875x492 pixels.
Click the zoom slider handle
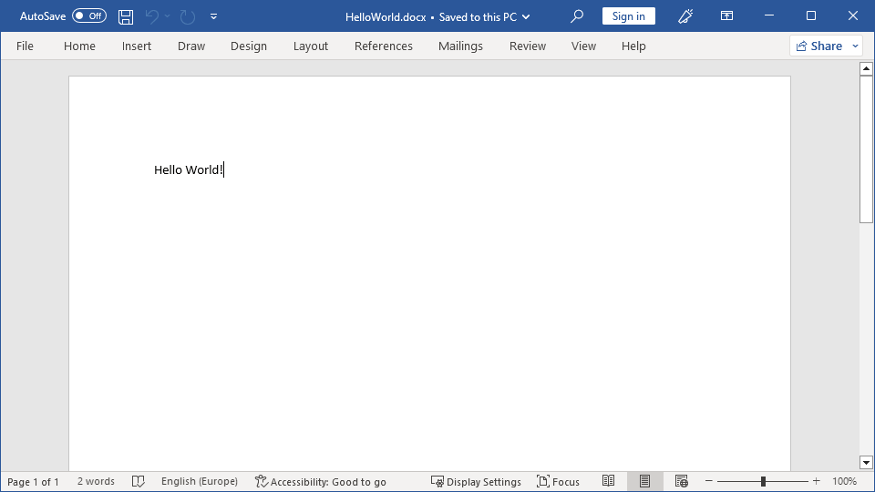tap(763, 481)
